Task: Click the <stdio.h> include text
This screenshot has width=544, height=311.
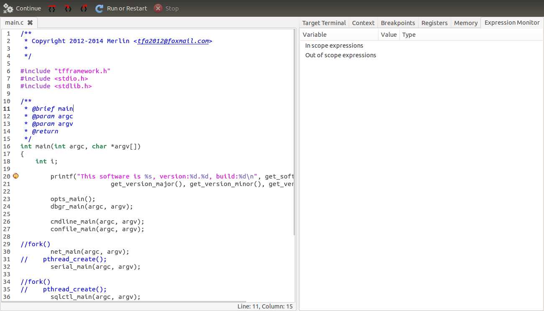Action: click(x=71, y=79)
